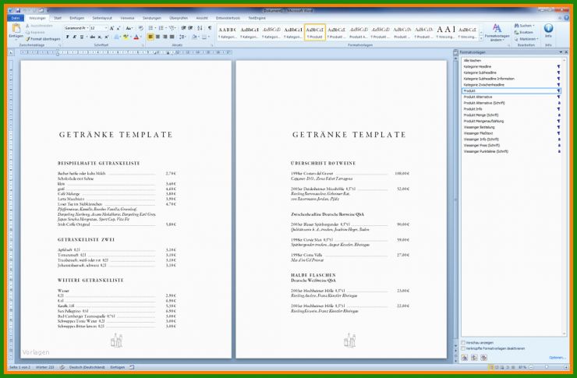The width and height of the screenshot is (577, 378).
Task: Switch to the Einfügen ribbon tab
Action: coord(77,18)
